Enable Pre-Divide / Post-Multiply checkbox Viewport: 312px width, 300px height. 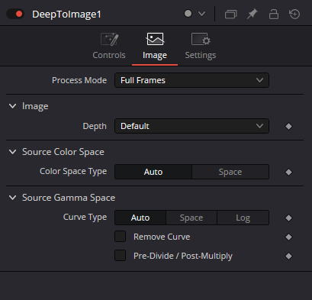[120, 256]
